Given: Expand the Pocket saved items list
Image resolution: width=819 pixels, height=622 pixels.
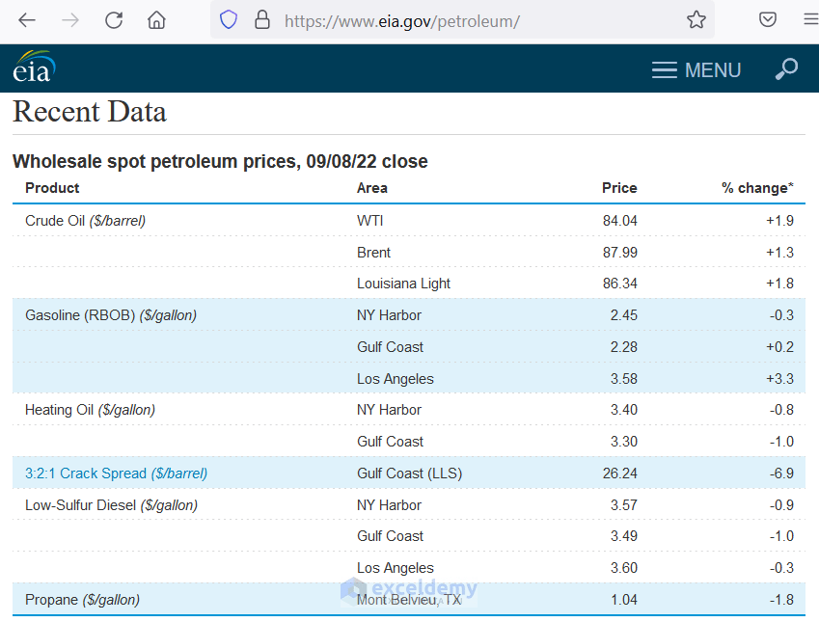Looking at the screenshot, I should pyautogui.click(x=767, y=18).
